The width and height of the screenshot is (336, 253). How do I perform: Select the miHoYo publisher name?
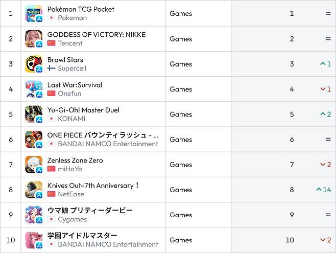(70, 169)
